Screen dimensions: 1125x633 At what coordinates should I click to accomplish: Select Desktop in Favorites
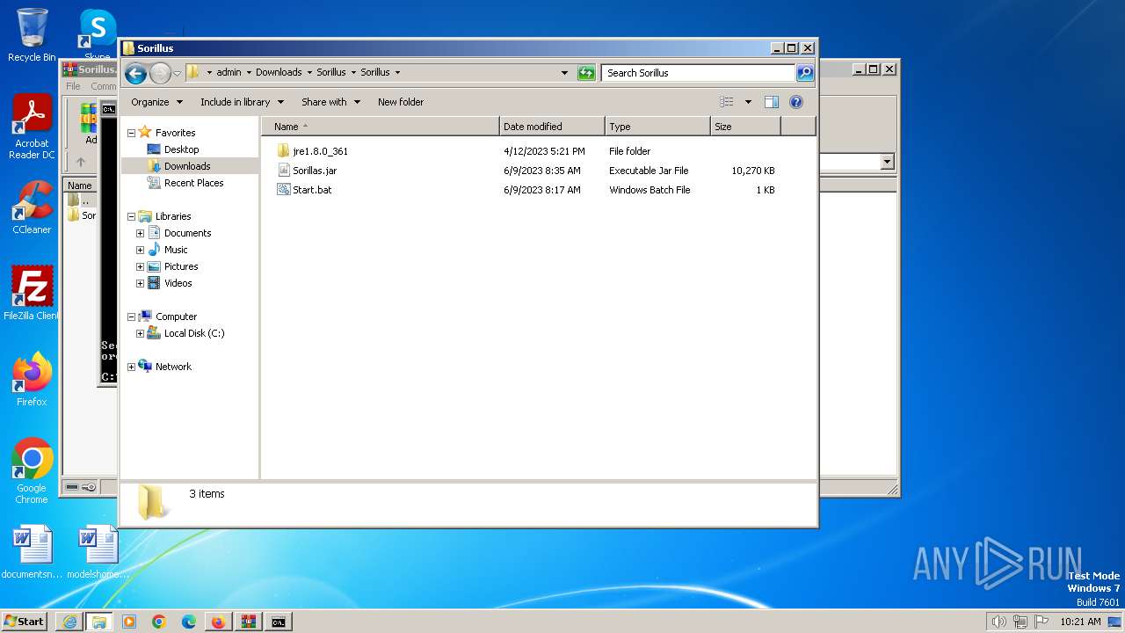[181, 149]
